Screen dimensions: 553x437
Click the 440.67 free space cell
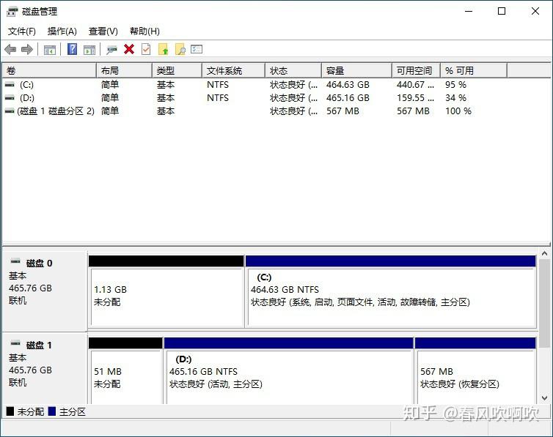(x=415, y=85)
